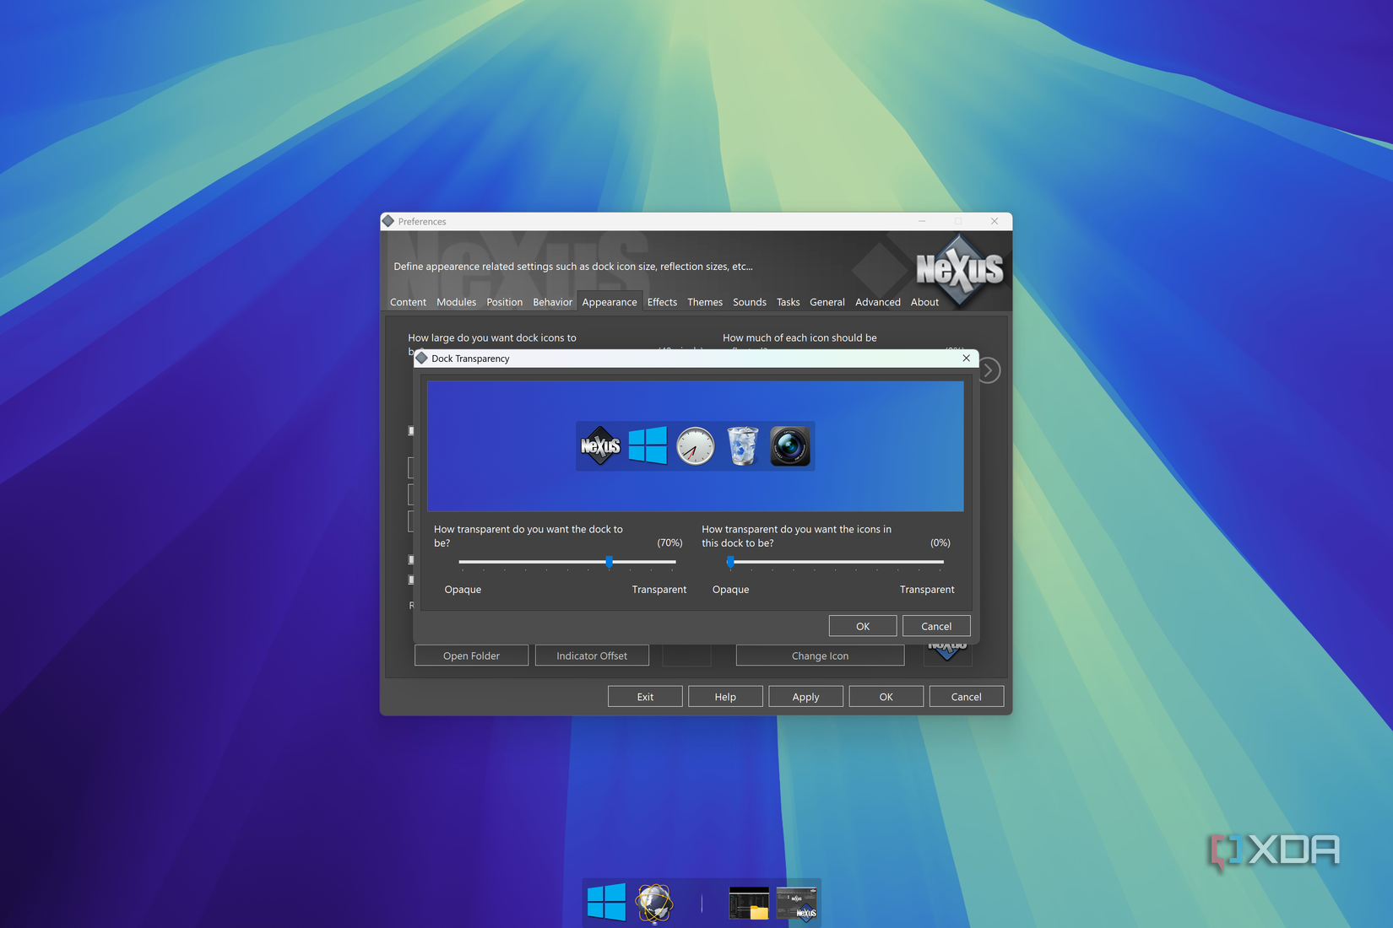Click the right arrow to scroll settings
Screen dimensions: 1393x928
tap(988, 370)
